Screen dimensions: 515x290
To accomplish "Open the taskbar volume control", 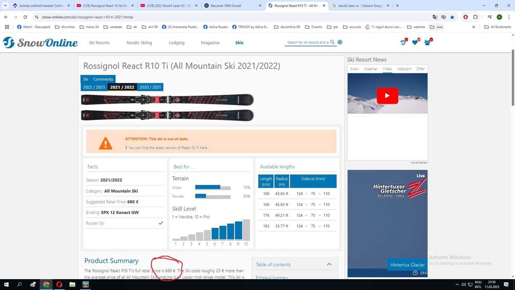I will pyautogui.click(x=463, y=284).
